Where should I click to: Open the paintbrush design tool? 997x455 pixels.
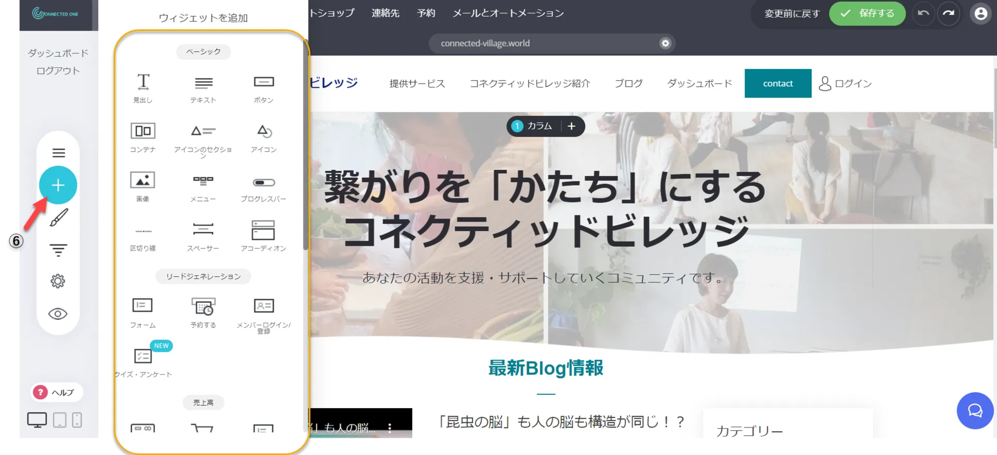(58, 218)
